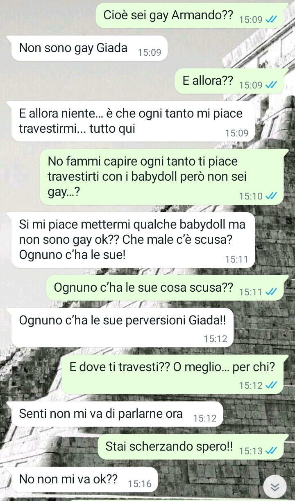Viewport: 295px width, 501px height.
Task: Tap read ticks on 'Ognuno c'ha le sue cosa scusa??'
Action: (x=271, y=292)
